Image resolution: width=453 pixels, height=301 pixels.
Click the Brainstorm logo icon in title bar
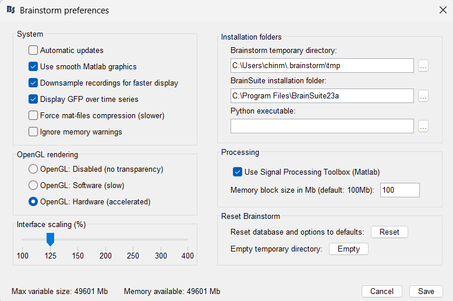coord(10,10)
